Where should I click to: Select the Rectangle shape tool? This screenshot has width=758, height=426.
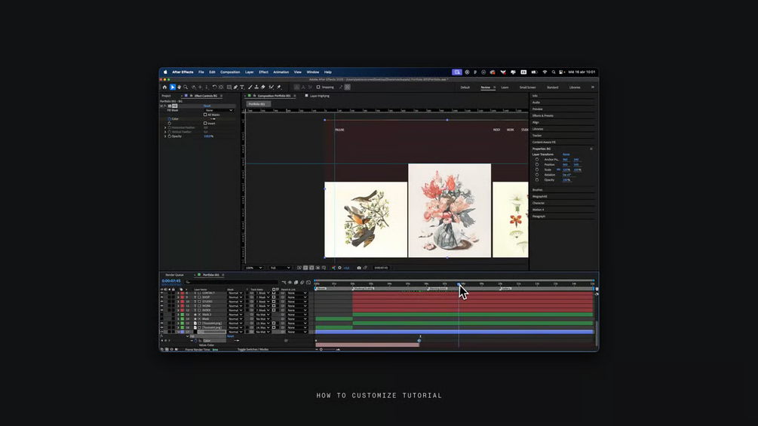(x=229, y=87)
